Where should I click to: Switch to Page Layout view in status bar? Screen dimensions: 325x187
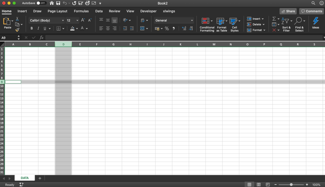(x=259, y=184)
